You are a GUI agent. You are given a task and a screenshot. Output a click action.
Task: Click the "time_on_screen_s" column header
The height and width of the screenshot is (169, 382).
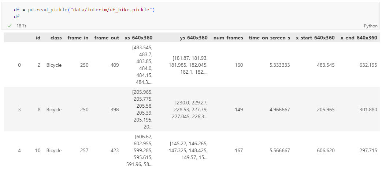(x=269, y=38)
